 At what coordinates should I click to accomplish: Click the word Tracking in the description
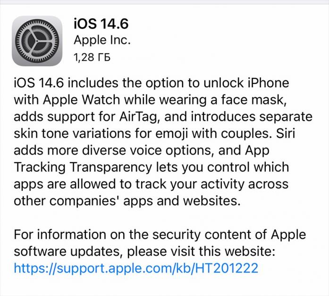pos(40,167)
